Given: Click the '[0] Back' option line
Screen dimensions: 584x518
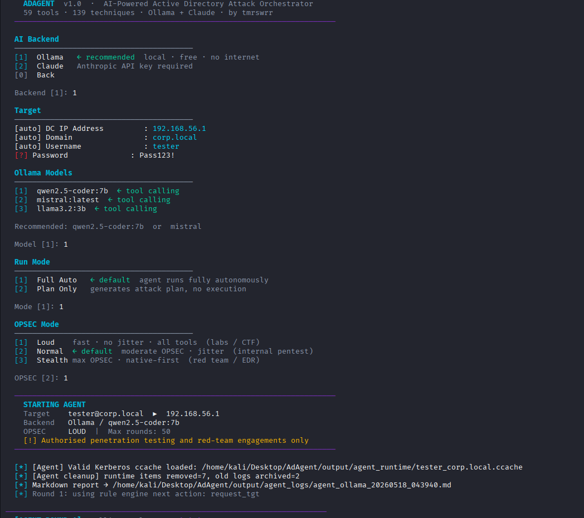Looking at the screenshot, I should coord(34,75).
